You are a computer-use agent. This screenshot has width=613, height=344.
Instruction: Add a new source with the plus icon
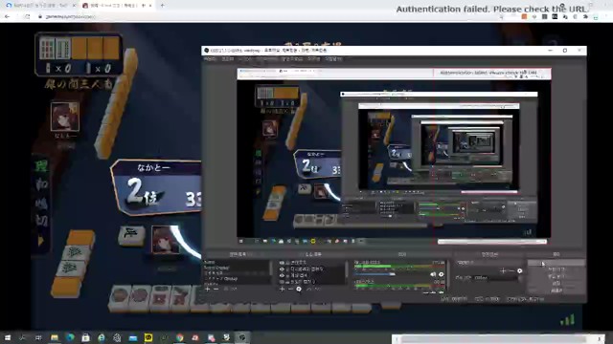tap(282, 289)
